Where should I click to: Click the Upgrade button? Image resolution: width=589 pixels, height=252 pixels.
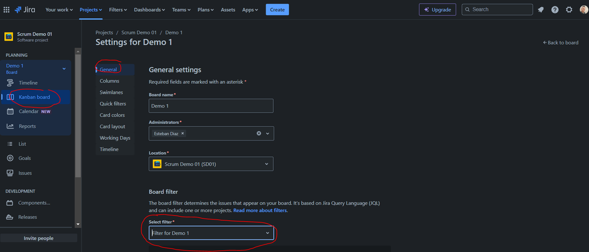pyautogui.click(x=437, y=10)
